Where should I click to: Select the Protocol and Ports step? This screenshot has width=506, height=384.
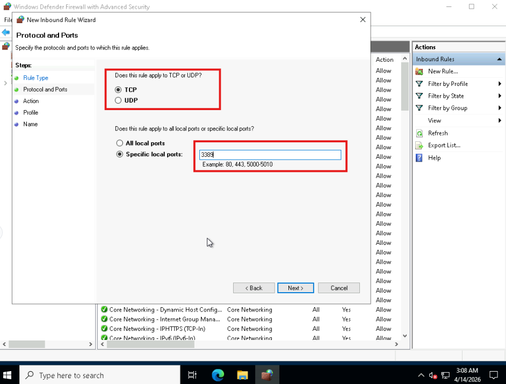[x=45, y=89]
